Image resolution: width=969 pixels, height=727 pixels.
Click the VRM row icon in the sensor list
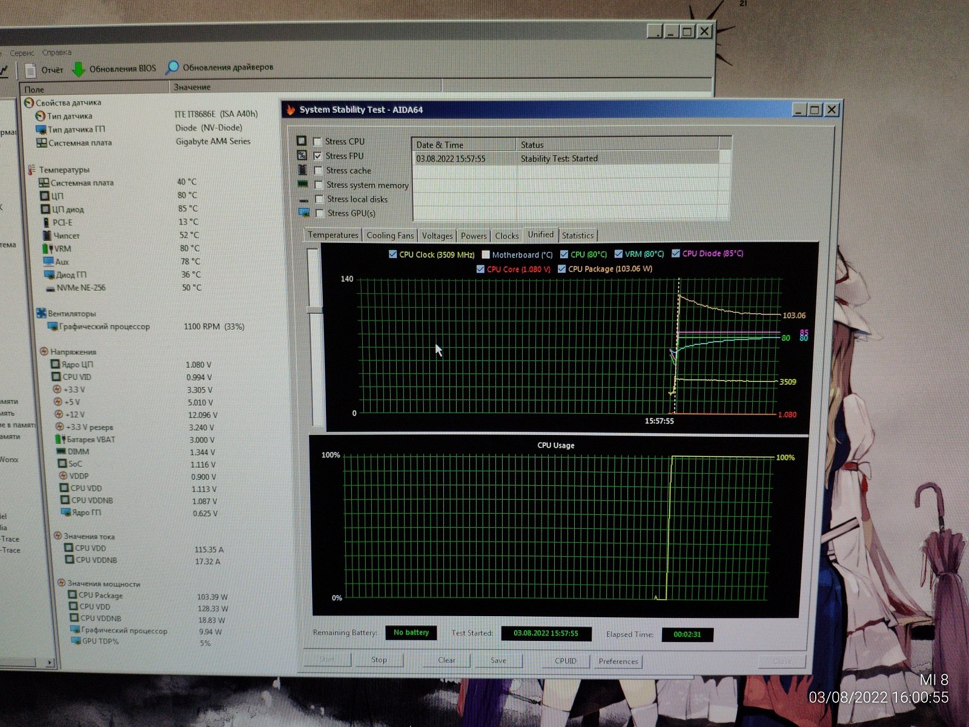tap(48, 248)
